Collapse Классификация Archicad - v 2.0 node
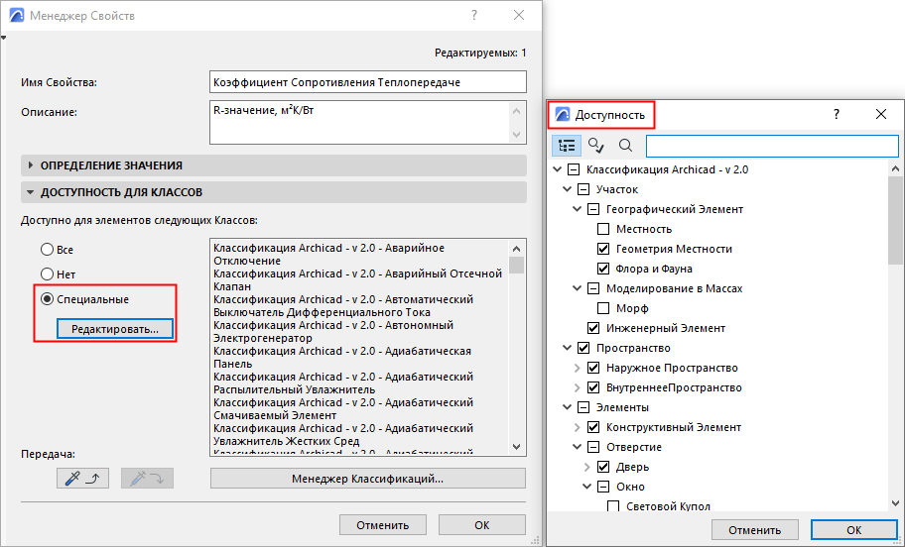 click(557, 169)
